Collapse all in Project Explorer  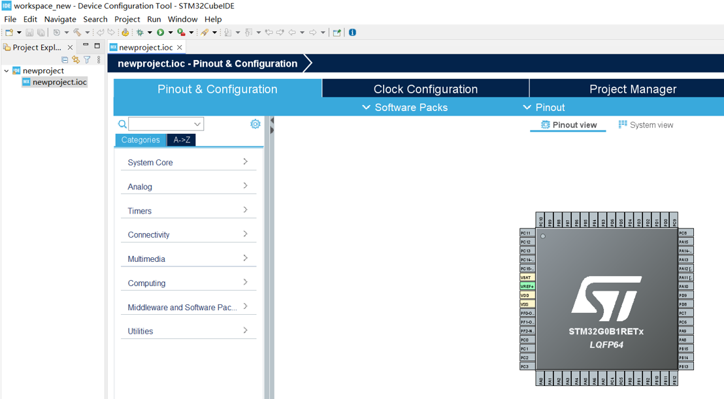coord(65,59)
